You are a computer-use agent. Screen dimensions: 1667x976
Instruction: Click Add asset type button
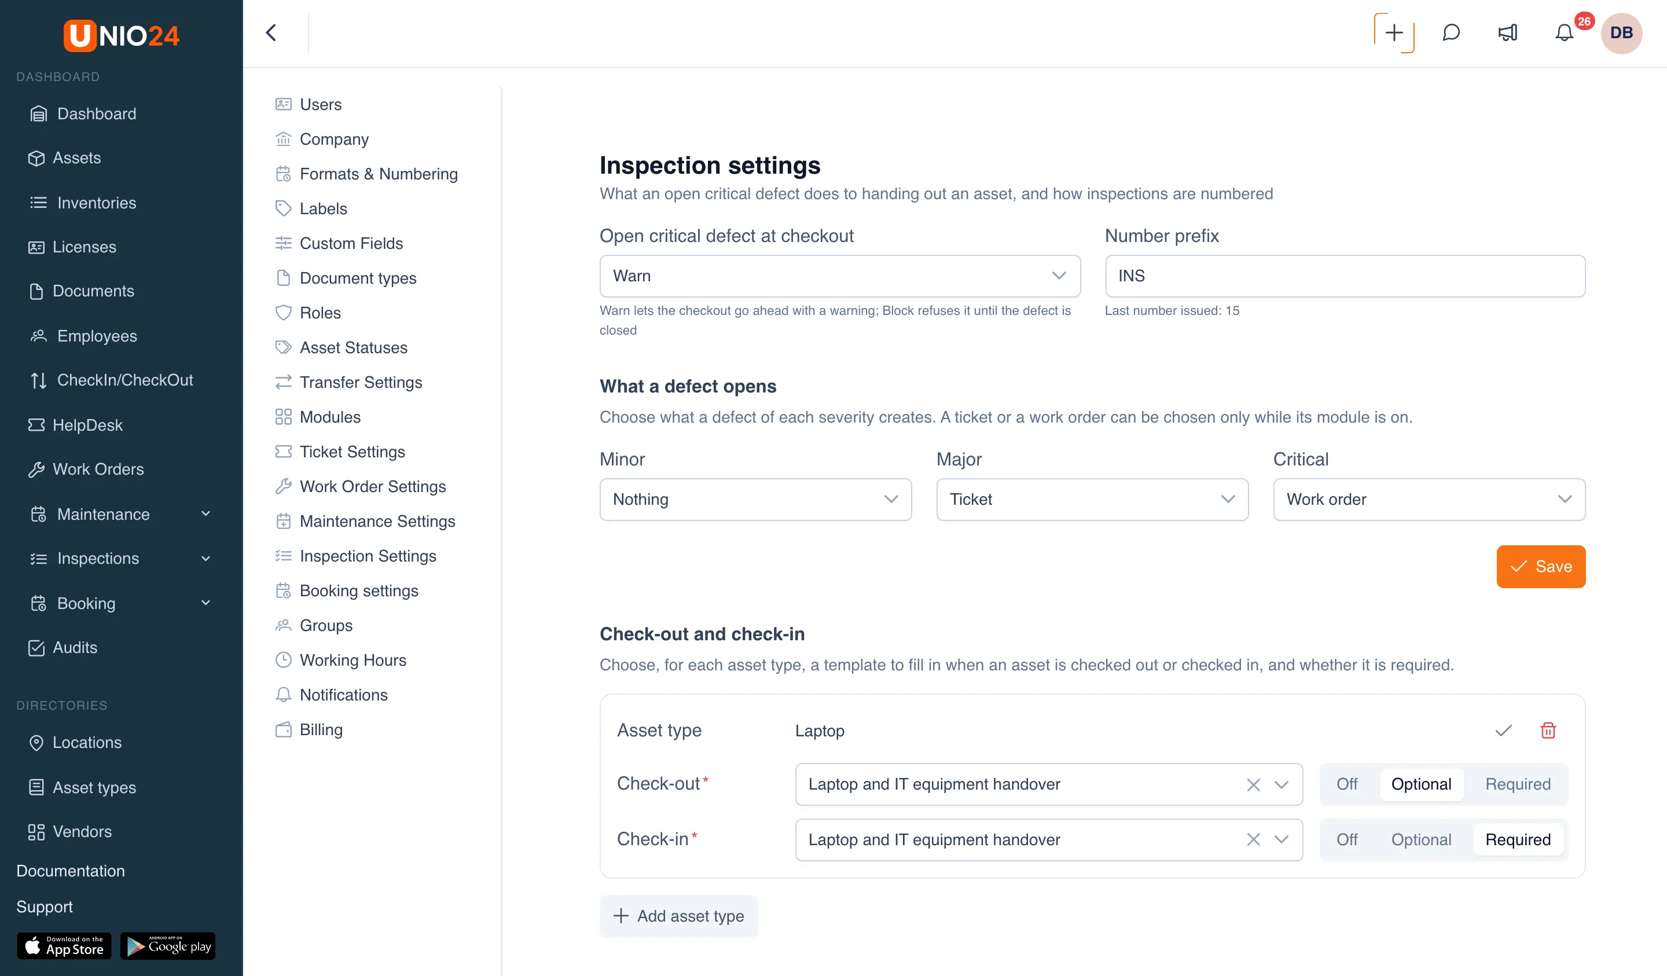pos(679,916)
